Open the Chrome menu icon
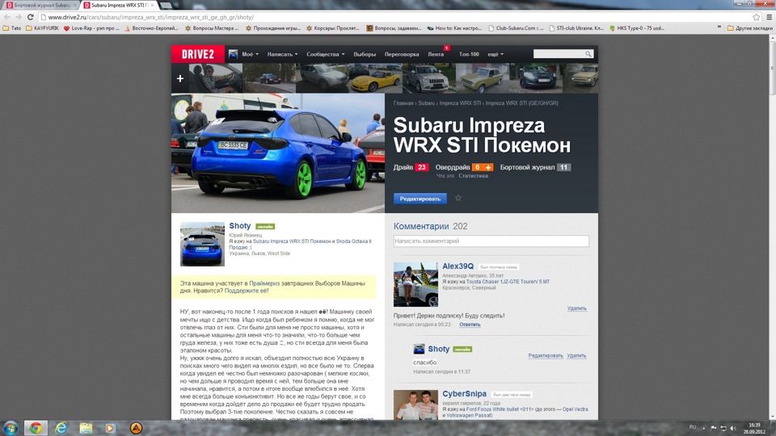The height and width of the screenshot is (436, 776). click(x=769, y=17)
